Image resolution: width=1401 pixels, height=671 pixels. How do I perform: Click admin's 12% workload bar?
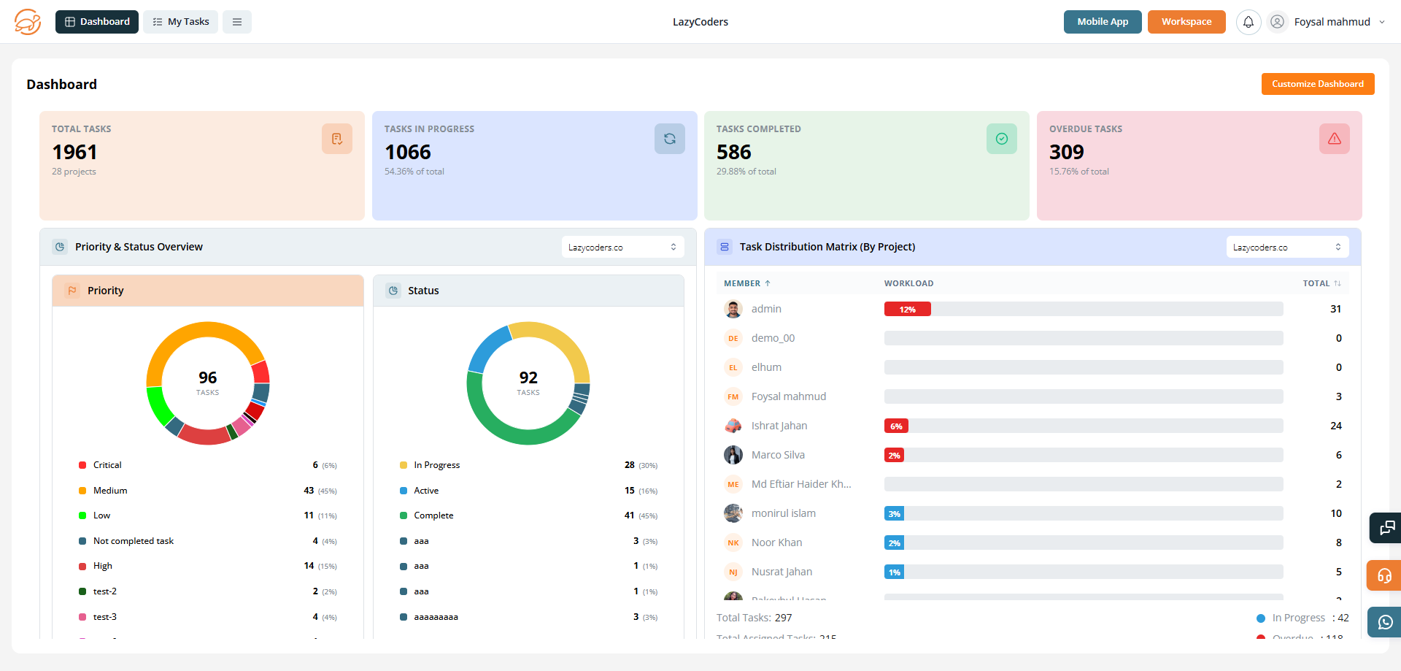point(907,310)
